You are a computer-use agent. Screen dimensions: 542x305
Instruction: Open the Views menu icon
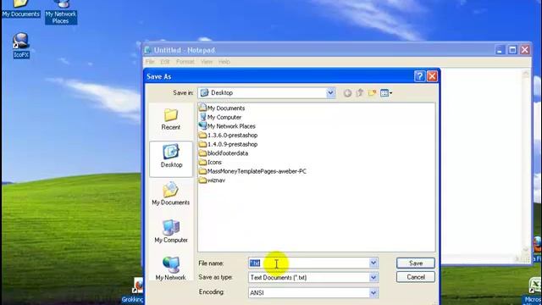click(x=386, y=92)
